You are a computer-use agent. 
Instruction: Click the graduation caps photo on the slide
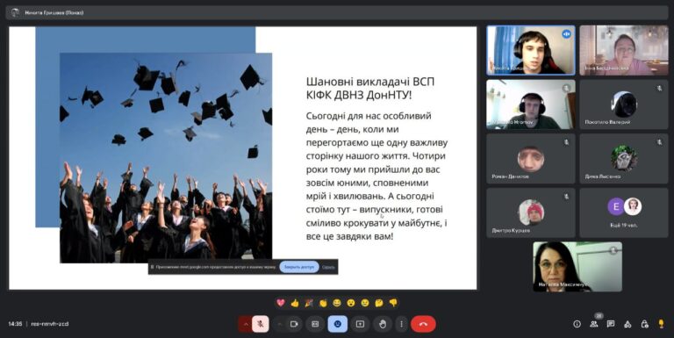coord(166,158)
